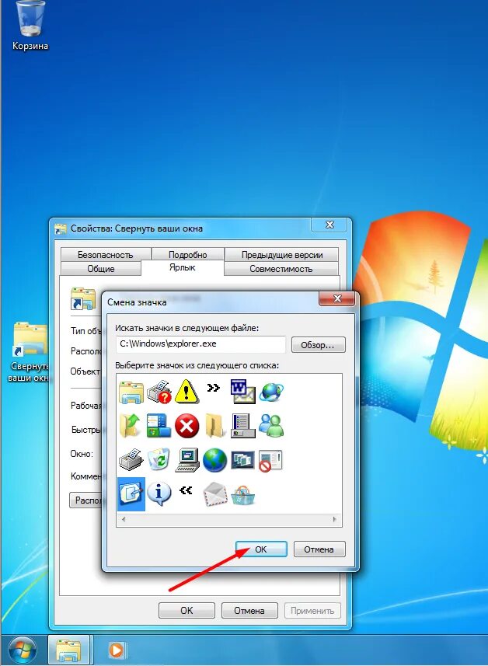Switch to the Подробно tab
Image resolution: width=488 pixels, height=666 pixels.
(x=188, y=254)
